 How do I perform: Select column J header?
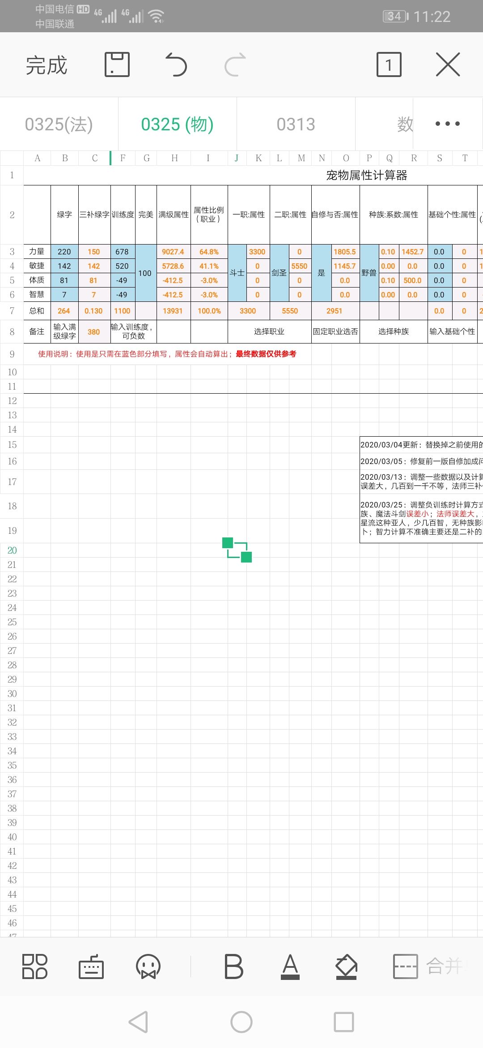pyautogui.click(x=237, y=158)
